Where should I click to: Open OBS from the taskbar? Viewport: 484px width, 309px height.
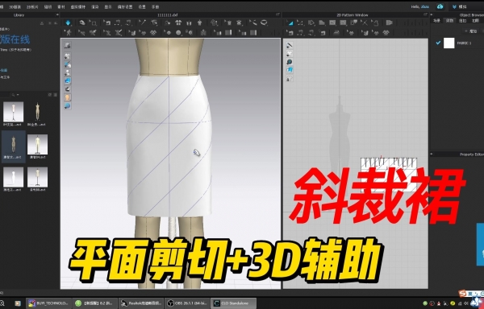point(187,303)
